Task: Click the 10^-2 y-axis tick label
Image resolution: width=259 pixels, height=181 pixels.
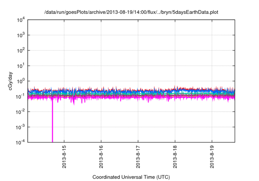Action: (x=20, y=112)
